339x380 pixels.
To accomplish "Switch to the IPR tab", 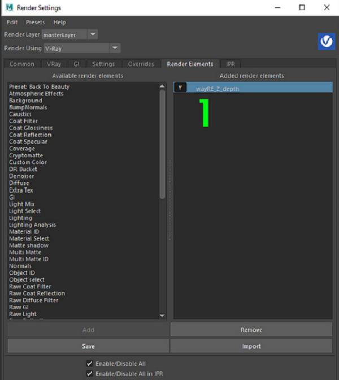I will click(231, 64).
